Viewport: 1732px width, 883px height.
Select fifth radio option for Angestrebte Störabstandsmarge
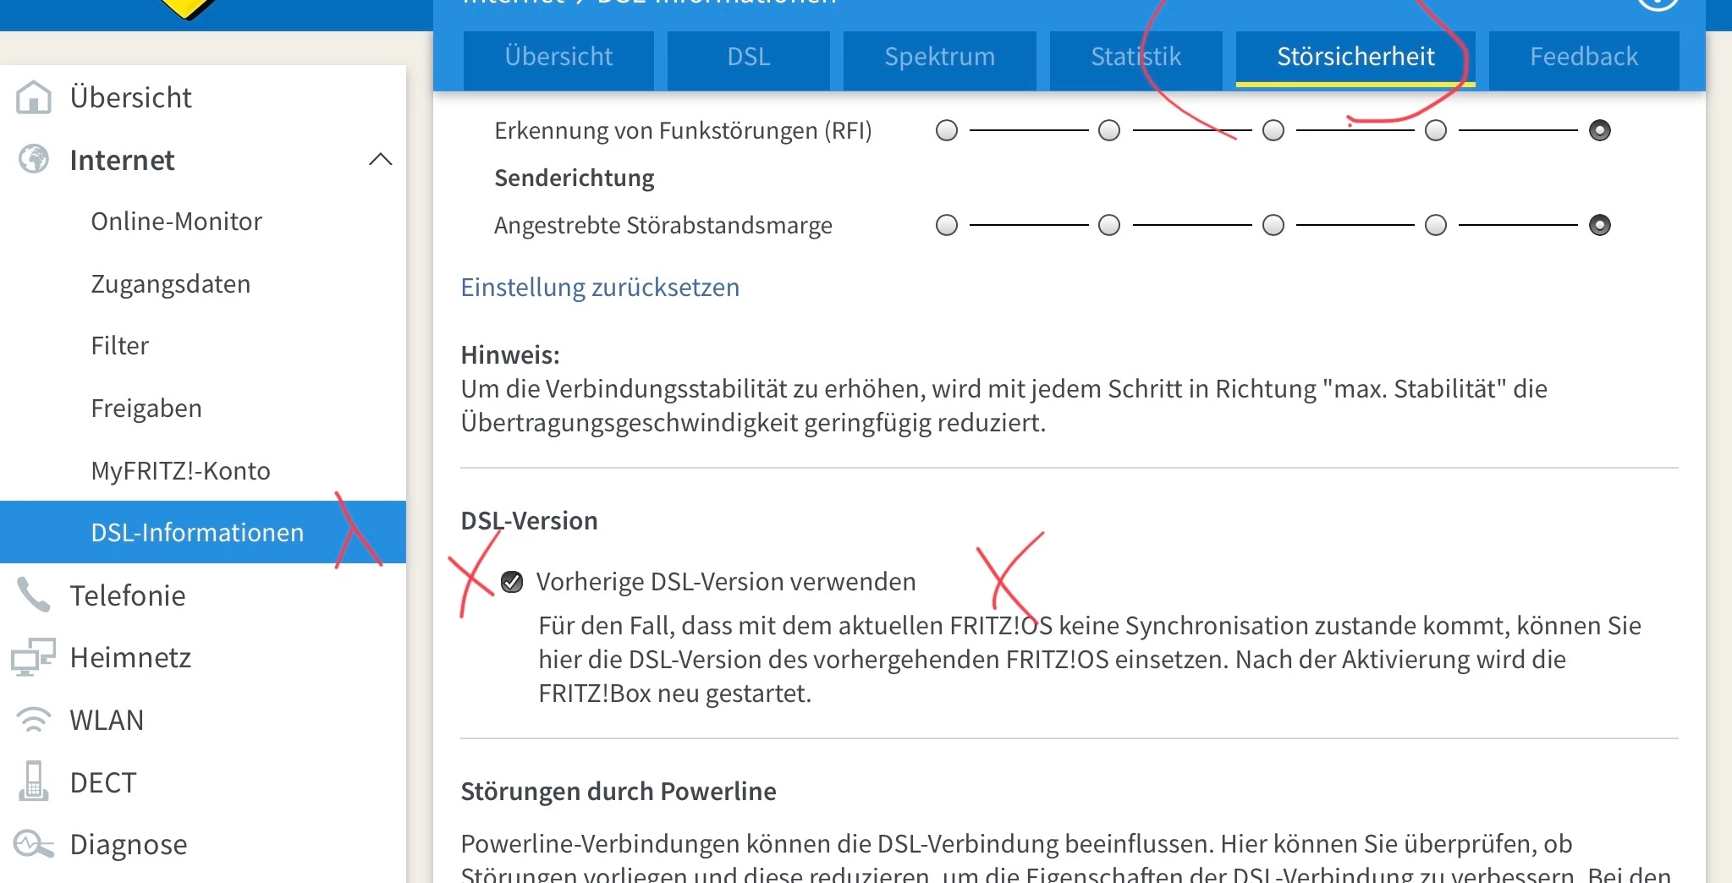tap(1600, 225)
